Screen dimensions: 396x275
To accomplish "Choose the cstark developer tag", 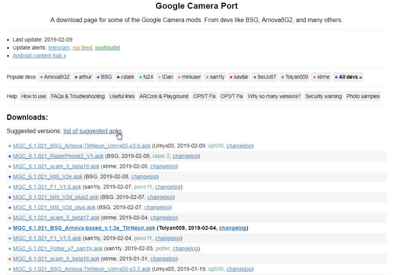I will pyautogui.click(x=127, y=77).
